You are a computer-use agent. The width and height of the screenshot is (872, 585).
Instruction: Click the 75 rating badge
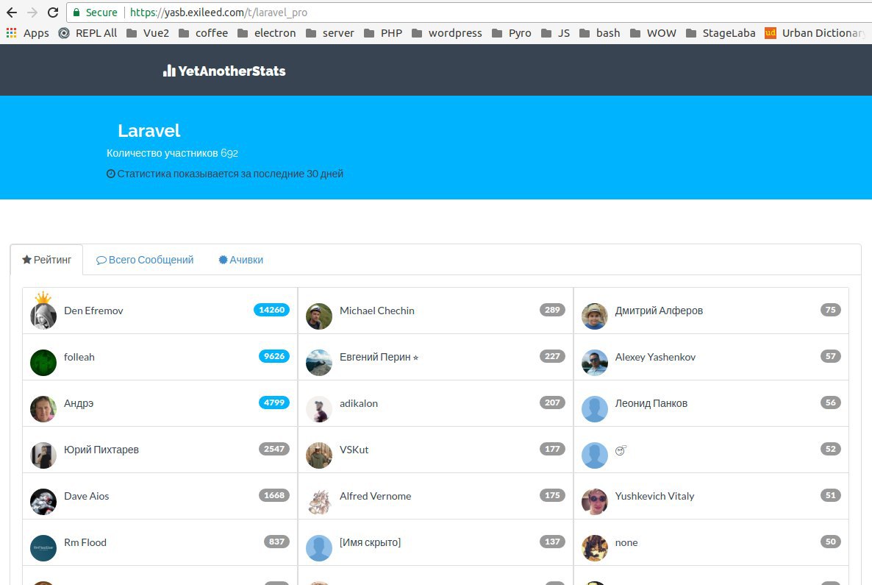click(x=830, y=310)
